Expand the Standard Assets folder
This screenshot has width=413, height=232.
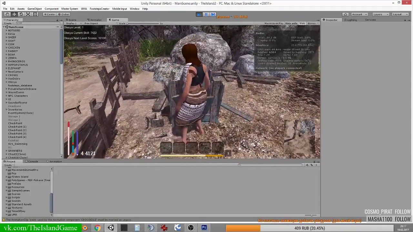(7, 204)
